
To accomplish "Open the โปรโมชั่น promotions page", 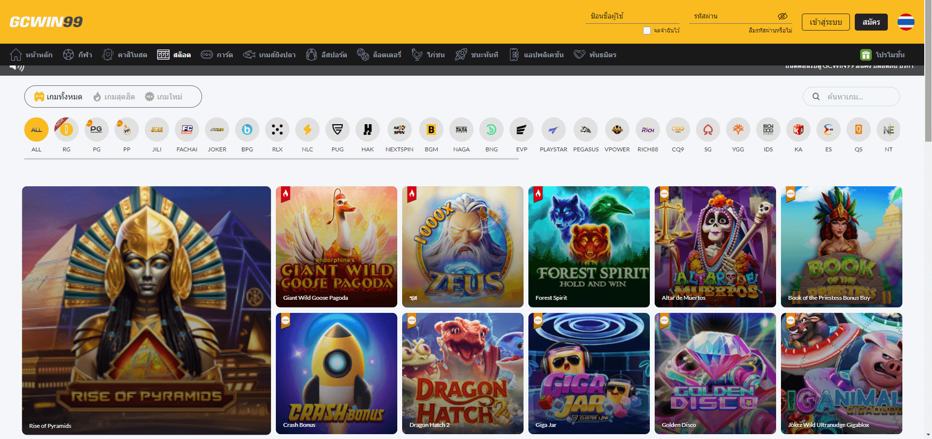I will [x=882, y=55].
